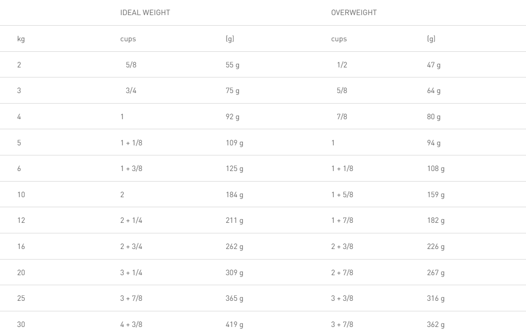Click the 109 g value

pyautogui.click(x=235, y=143)
